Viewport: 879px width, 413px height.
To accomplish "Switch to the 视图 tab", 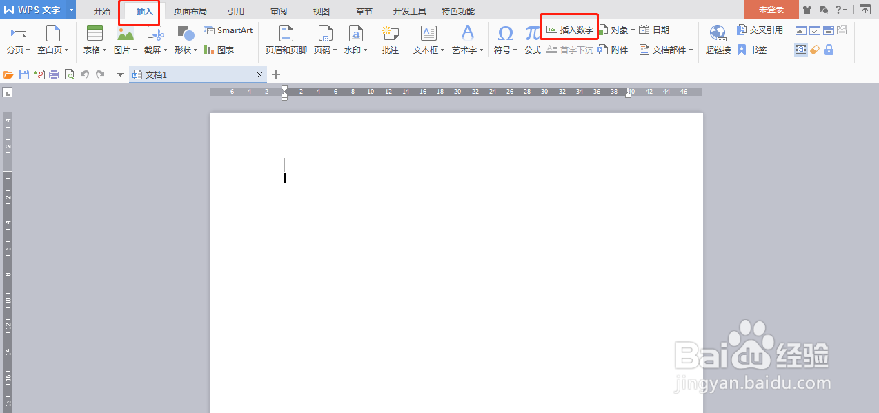I will point(322,11).
